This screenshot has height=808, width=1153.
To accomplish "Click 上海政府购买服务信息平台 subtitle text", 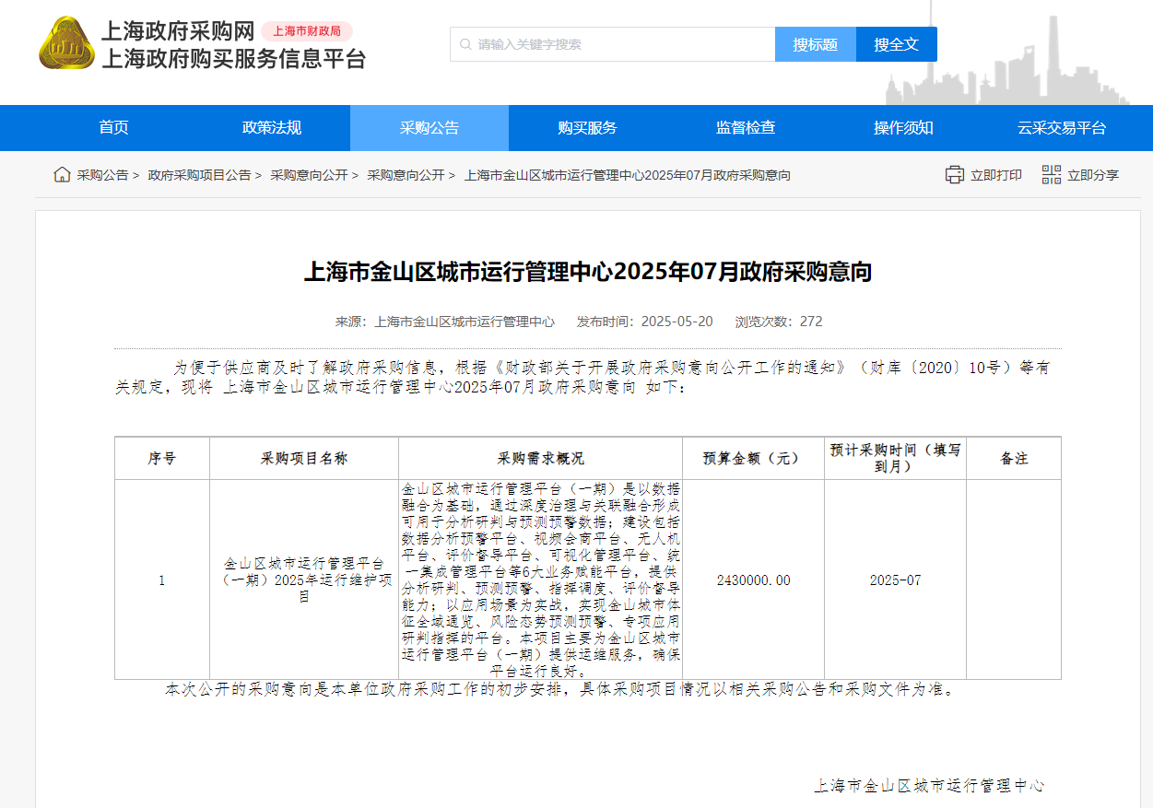I will (x=234, y=59).
